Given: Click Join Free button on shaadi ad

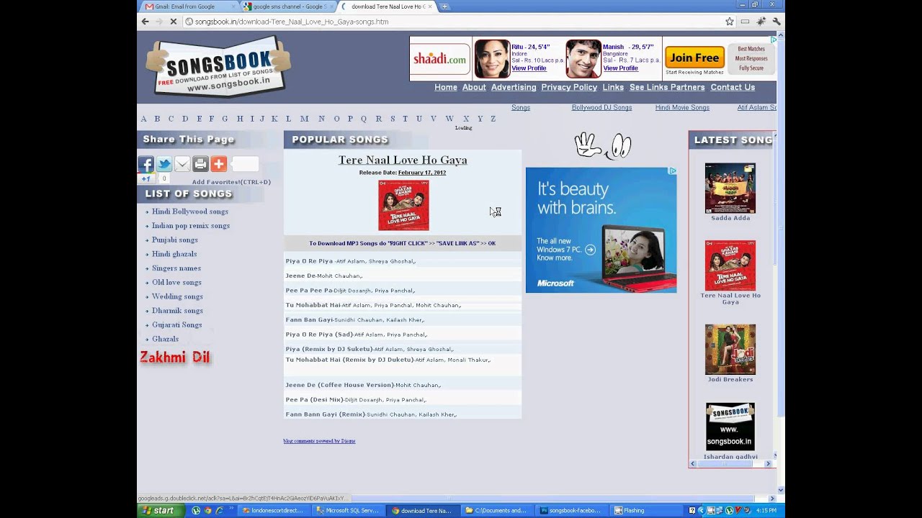Looking at the screenshot, I should [694, 58].
